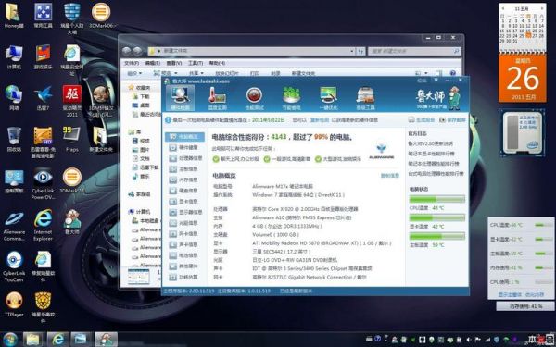Open the 帮助(H) menu in Explorer

217,63
